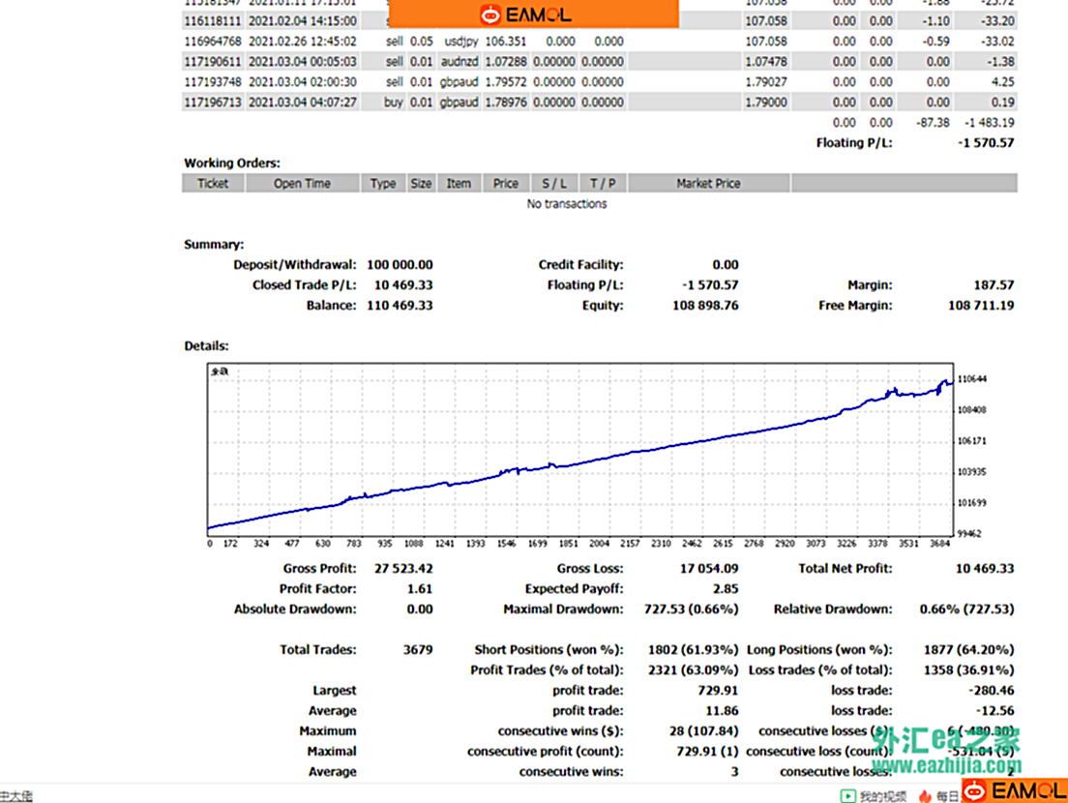Viewport: 1068px width, 803px height.
Task: Click the balance curve chart under Details
Action: [x=580, y=450]
